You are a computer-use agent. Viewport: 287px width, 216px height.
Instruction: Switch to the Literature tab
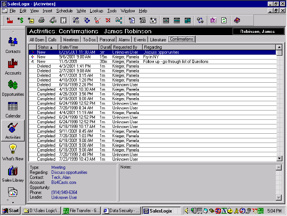(158, 40)
